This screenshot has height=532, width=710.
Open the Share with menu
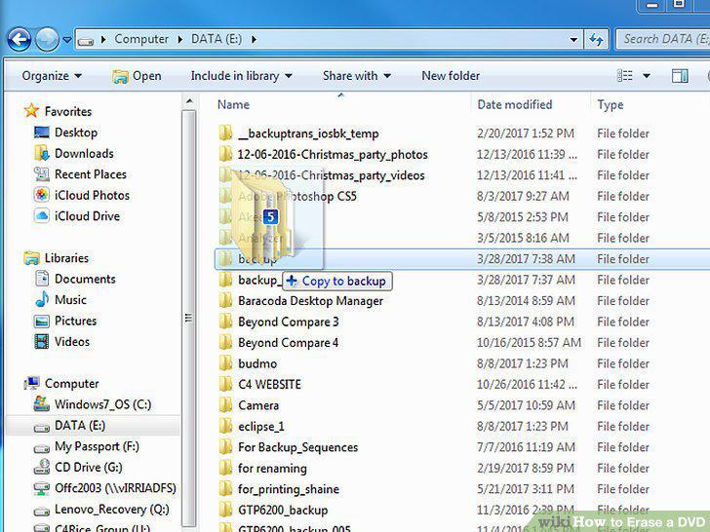pos(356,76)
